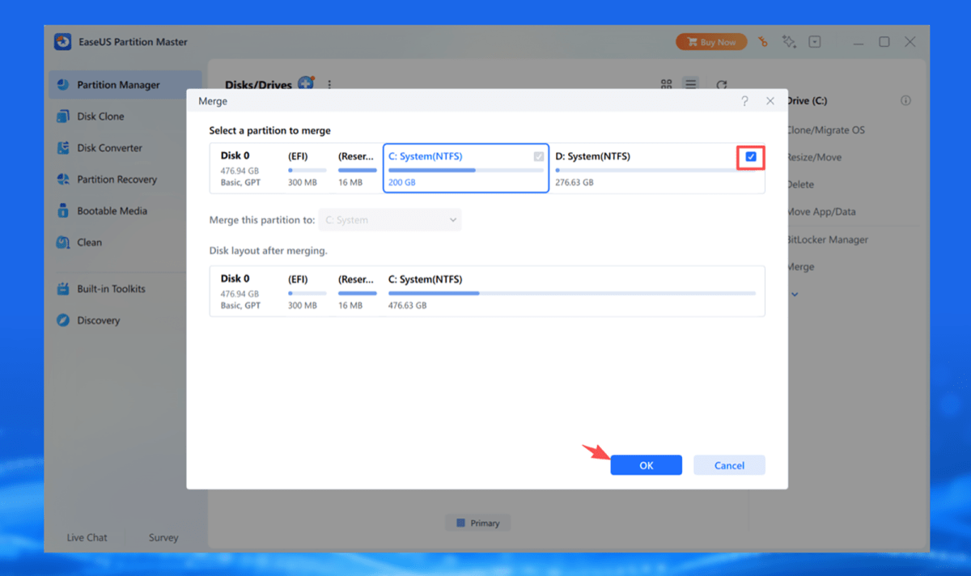Switch to list view in Disks/Drives
971x576 pixels.
coord(690,84)
